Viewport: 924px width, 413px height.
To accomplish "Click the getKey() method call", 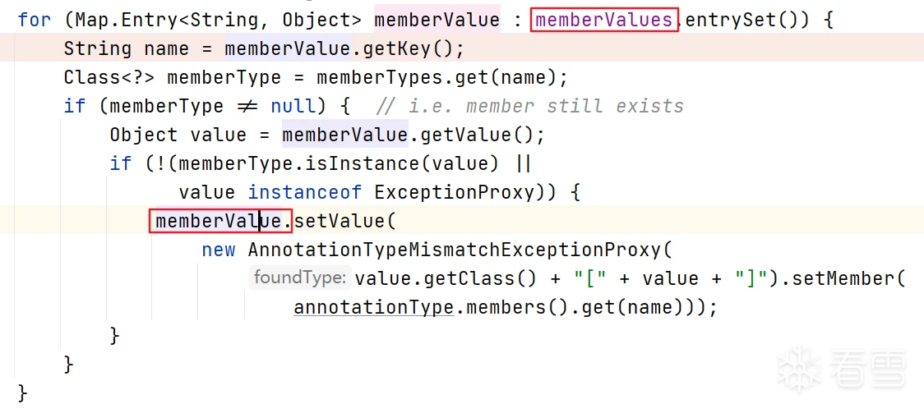I will point(407,48).
